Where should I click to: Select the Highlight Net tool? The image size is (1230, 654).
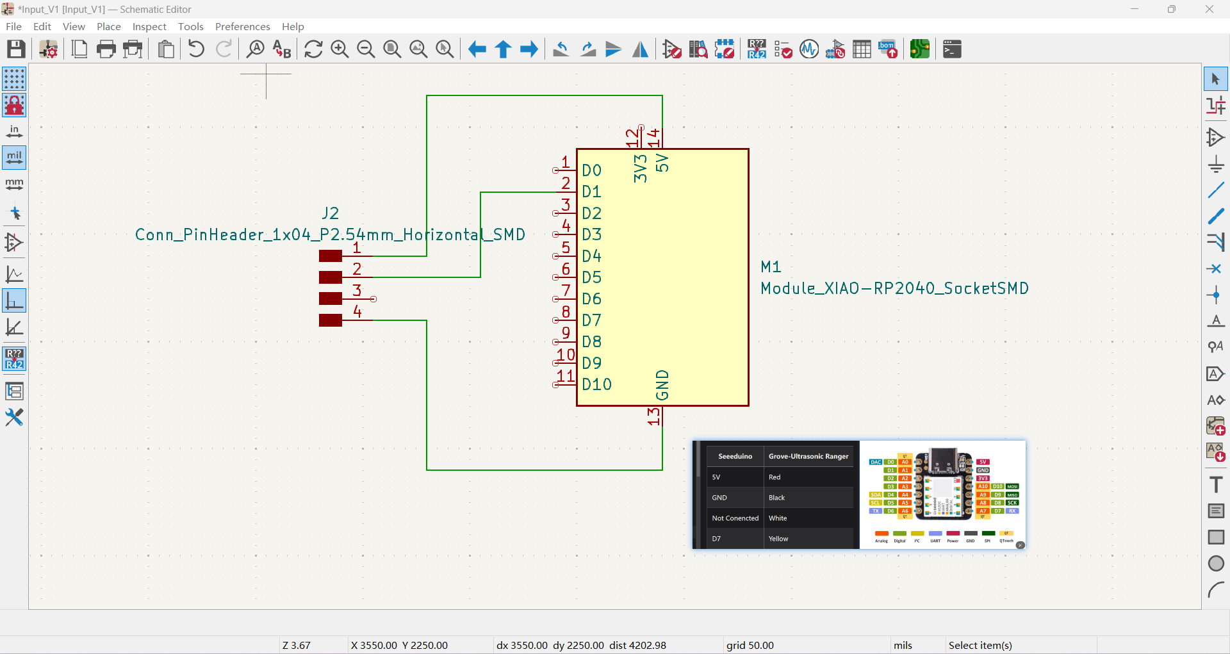(x=1215, y=106)
